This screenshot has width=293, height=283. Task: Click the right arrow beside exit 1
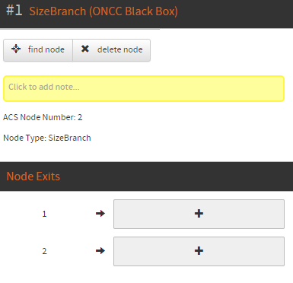pos(100,214)
